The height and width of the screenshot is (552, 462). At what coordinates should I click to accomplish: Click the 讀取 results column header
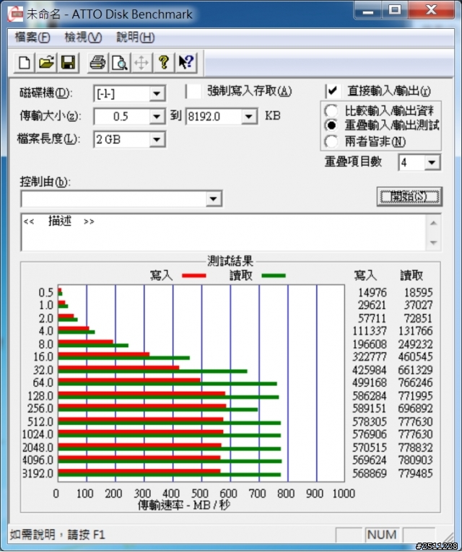[x=411, y=276]
